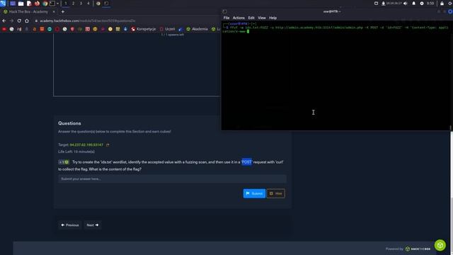Launch Chrome from the panel launchers
The width and height of the screenshot is (453, 255).
coord(45,4)
